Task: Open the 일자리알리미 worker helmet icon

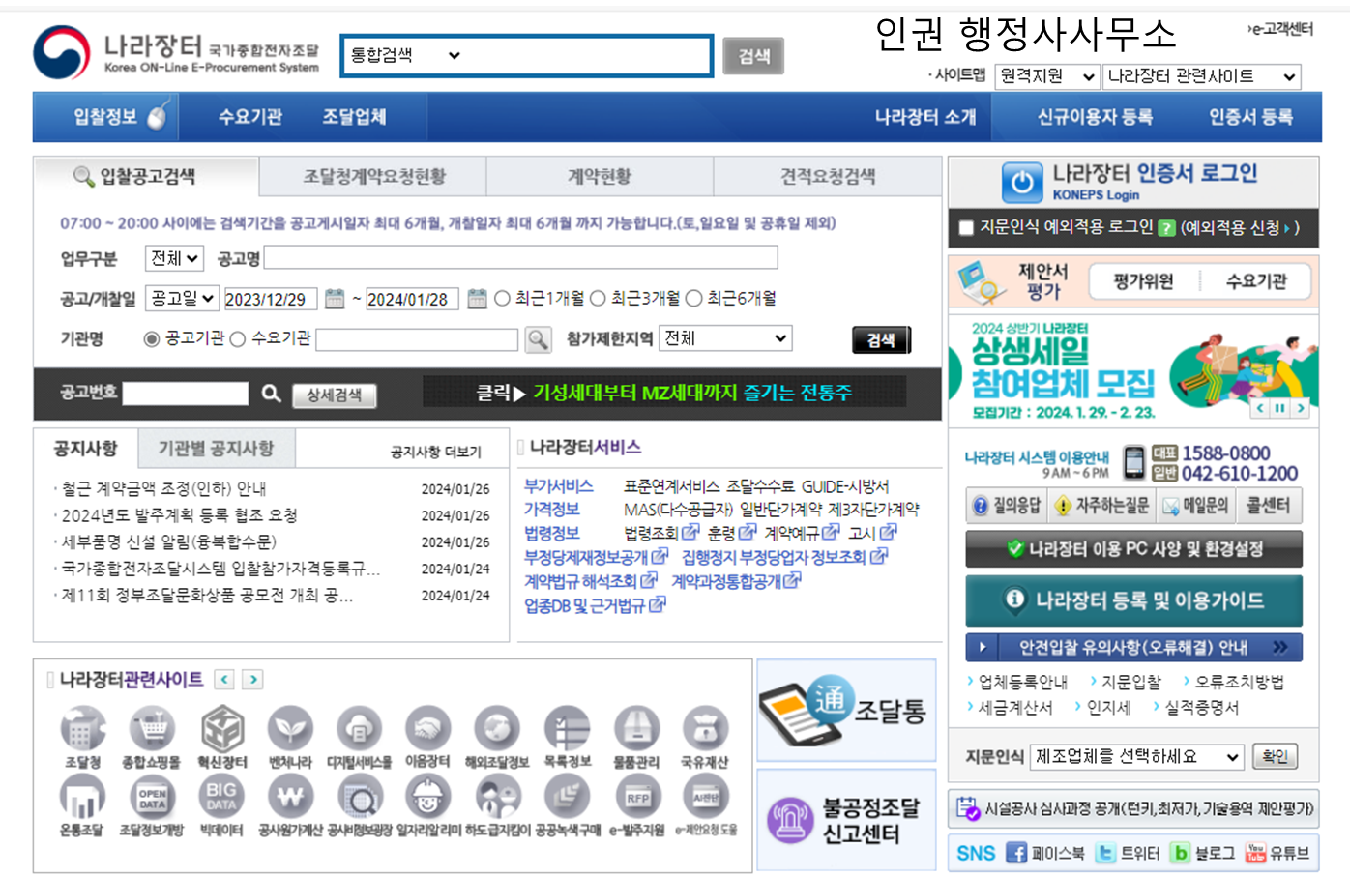Action: 427,798
